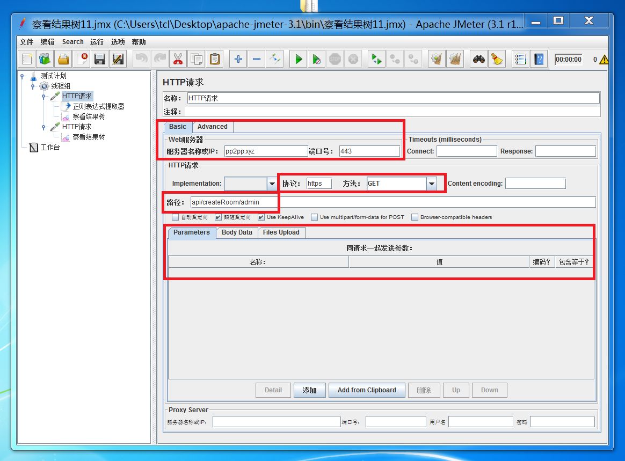Click the 协议 field showing https
Image resolution: width=625 pixels, height=461 pixels.
[319, 184]
